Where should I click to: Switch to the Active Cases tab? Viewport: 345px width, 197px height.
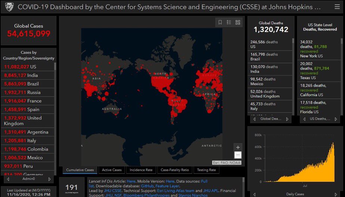coord(111,170)
